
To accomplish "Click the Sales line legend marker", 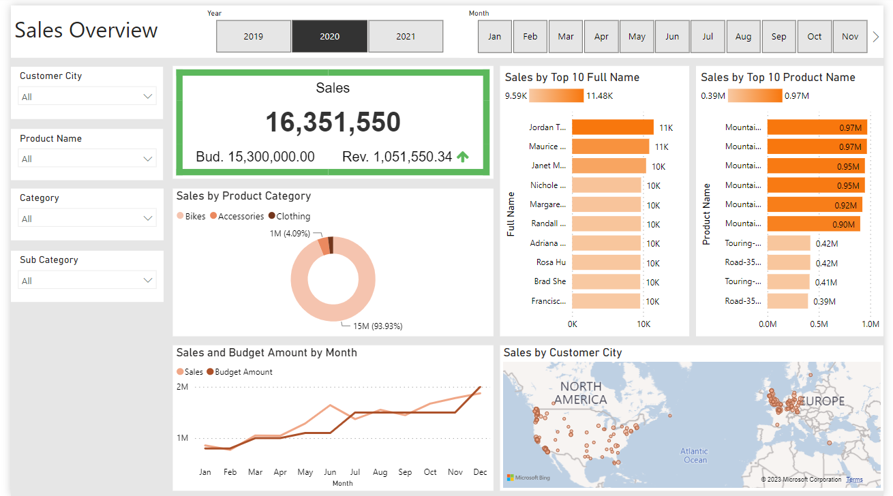I will click(x=181, y=372).
